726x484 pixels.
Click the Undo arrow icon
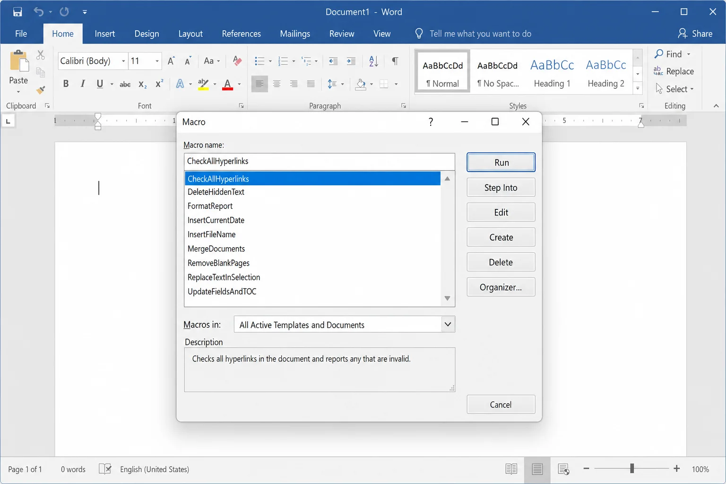[38, 12]
